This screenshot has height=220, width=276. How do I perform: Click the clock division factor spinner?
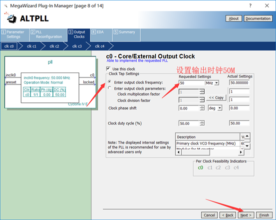pyautogui.click(x=202, y=100)
